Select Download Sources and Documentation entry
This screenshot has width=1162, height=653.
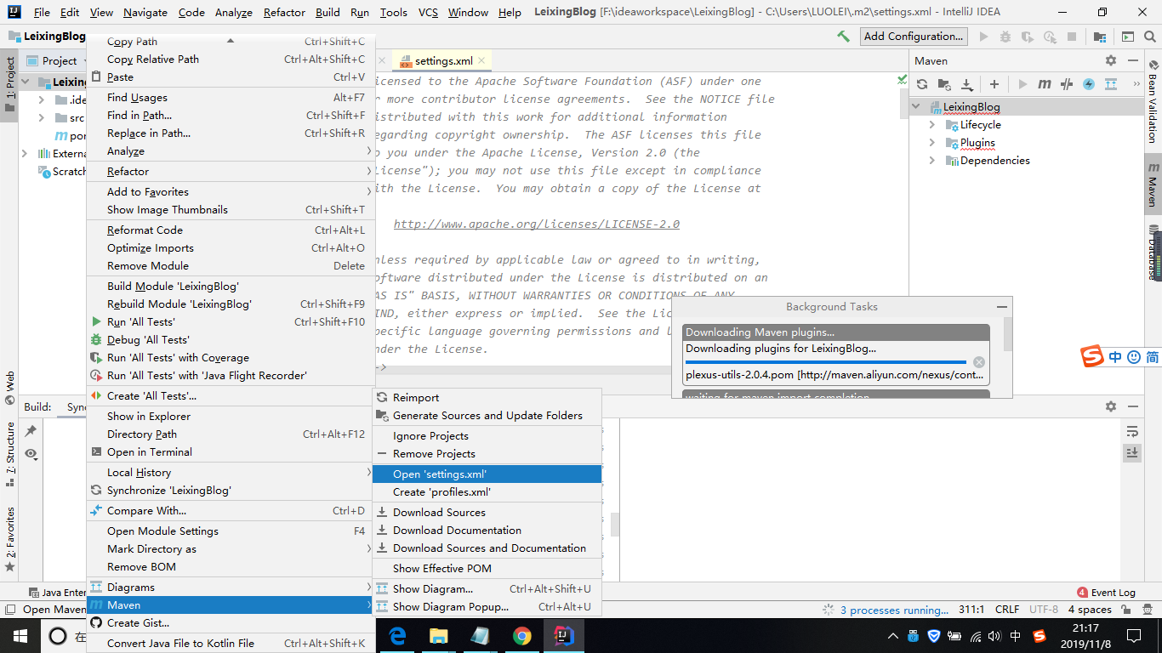click(487, 548)
